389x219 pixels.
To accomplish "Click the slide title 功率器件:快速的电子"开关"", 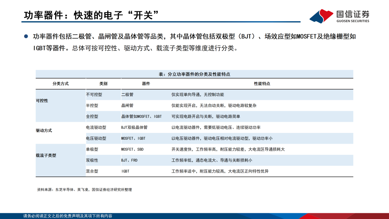I will (91, 15).
